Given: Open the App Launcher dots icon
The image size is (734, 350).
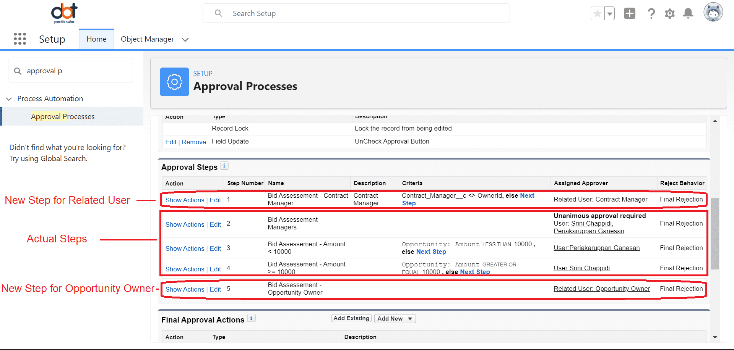Looking at the screenshot, I should tap(20, 39).
